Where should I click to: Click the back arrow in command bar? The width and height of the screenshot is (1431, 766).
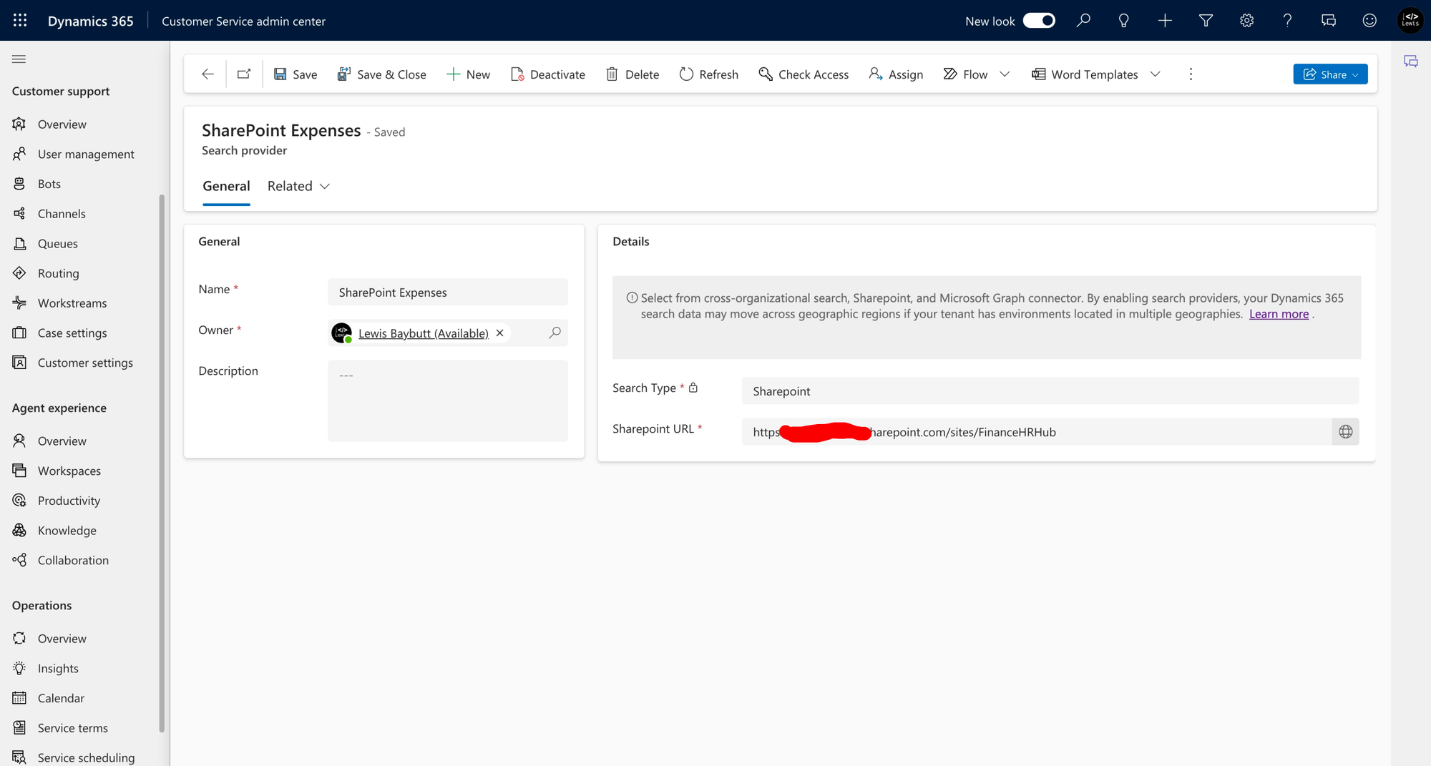coord(207,74)
